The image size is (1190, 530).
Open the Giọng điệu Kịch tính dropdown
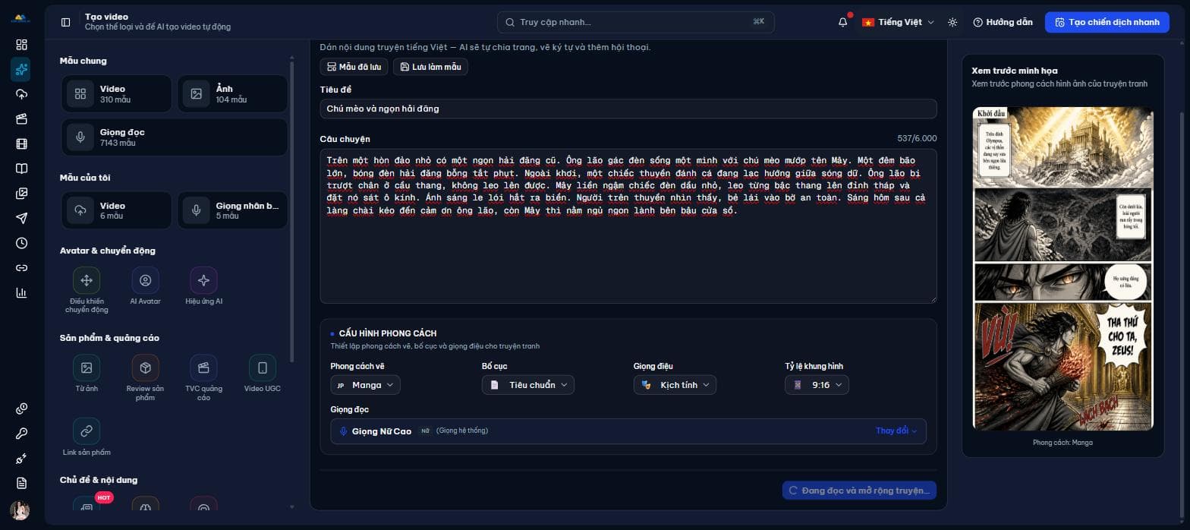click(675, 385)
